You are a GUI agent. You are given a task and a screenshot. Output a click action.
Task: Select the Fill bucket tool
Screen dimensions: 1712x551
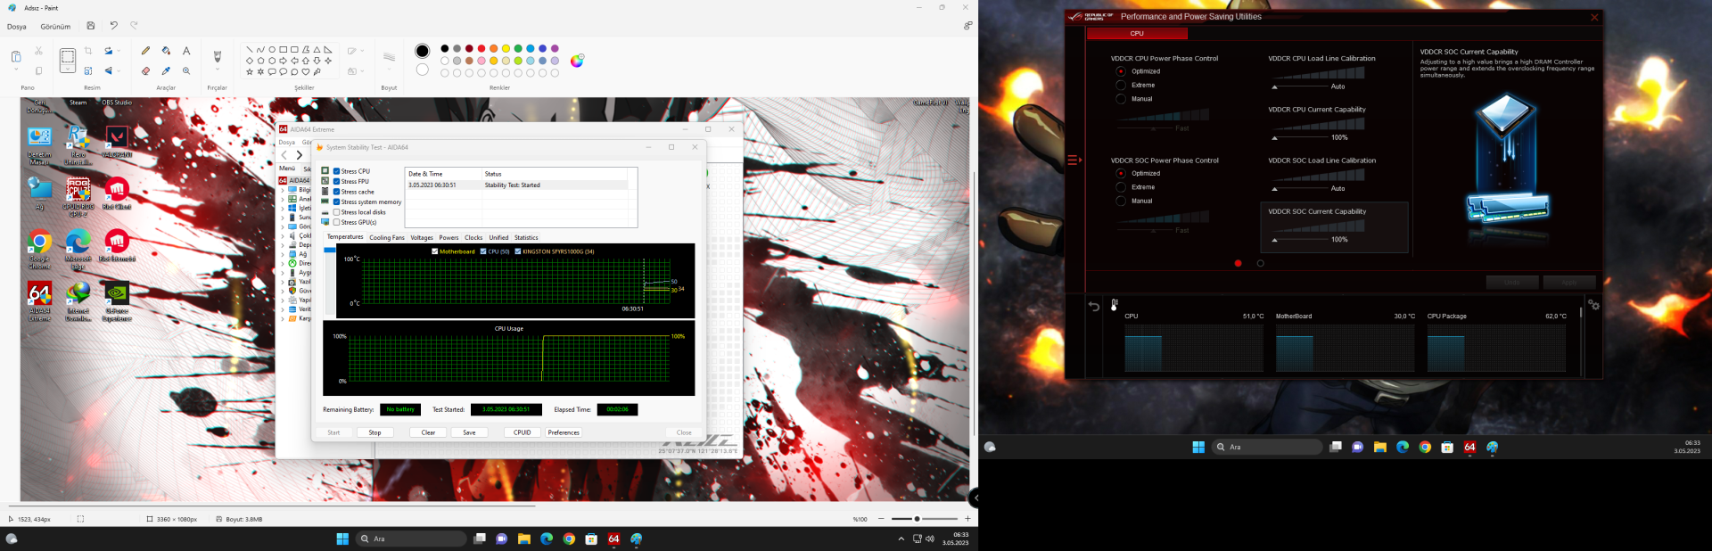[x=166, y=51]
